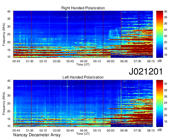This screenshot has width=170, height=138.
Task: Click the 24 dB label on the top color scale
Action: pos(165,30)
